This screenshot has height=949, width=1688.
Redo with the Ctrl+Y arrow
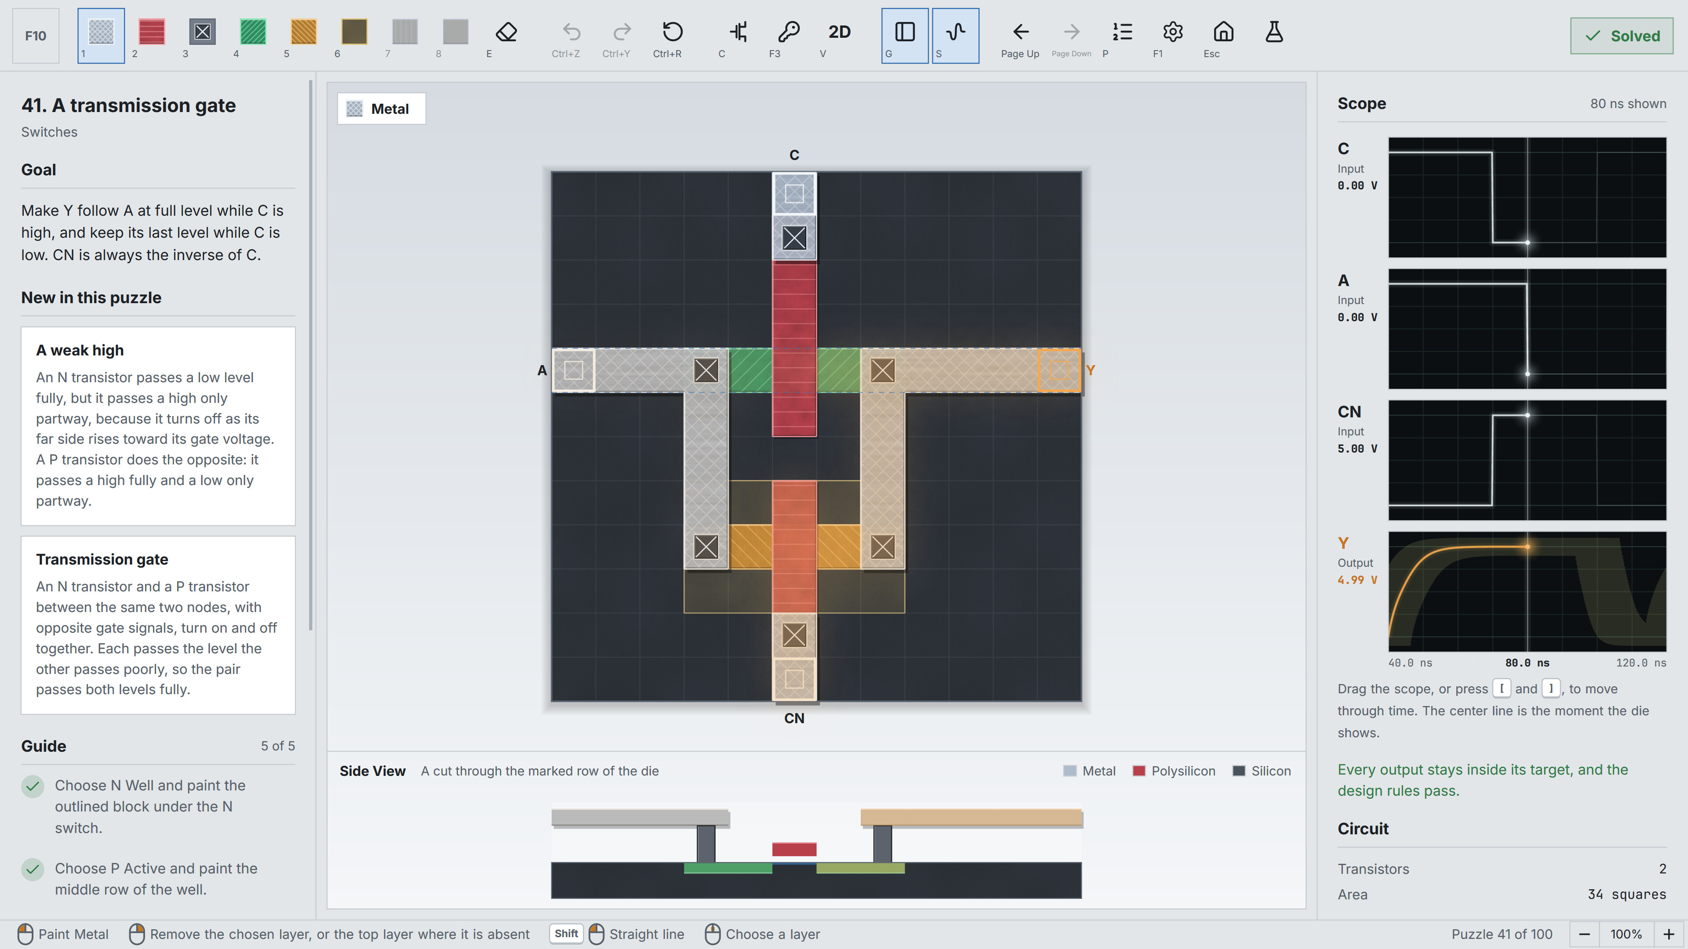[621, 35]
